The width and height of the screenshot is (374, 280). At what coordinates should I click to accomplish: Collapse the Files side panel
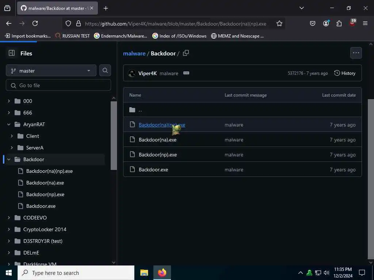tap(12, 53)
